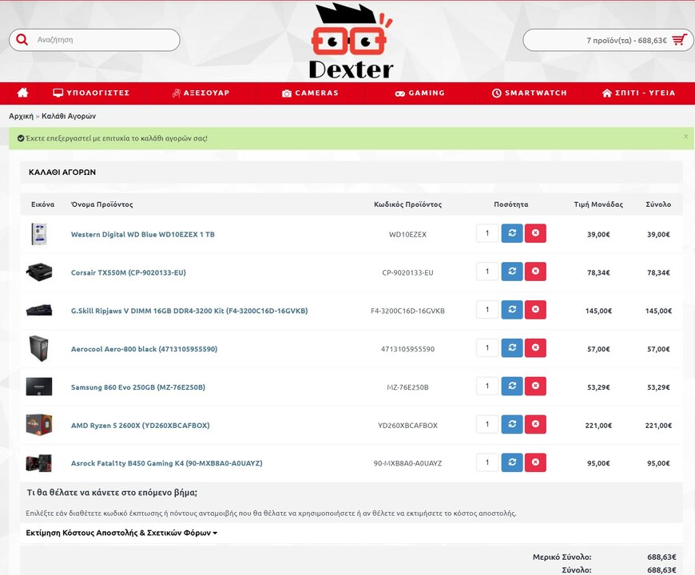Focus quantity field for Western Digital
Screen dimensions: 695x575
[x=487, y=233]
